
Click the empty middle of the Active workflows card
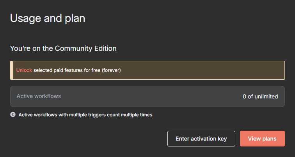[152, 96]
